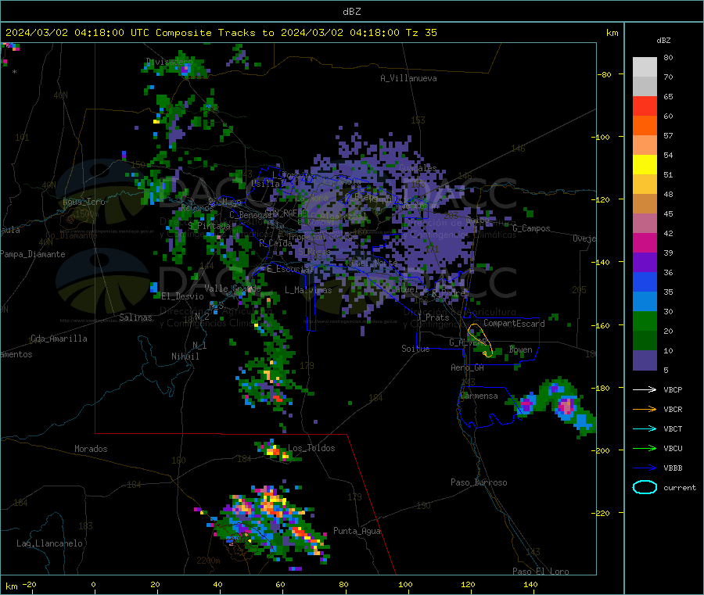The image size is (704, 595).
Task: Click the 'CompantEscard' map label
Action: 514,324
